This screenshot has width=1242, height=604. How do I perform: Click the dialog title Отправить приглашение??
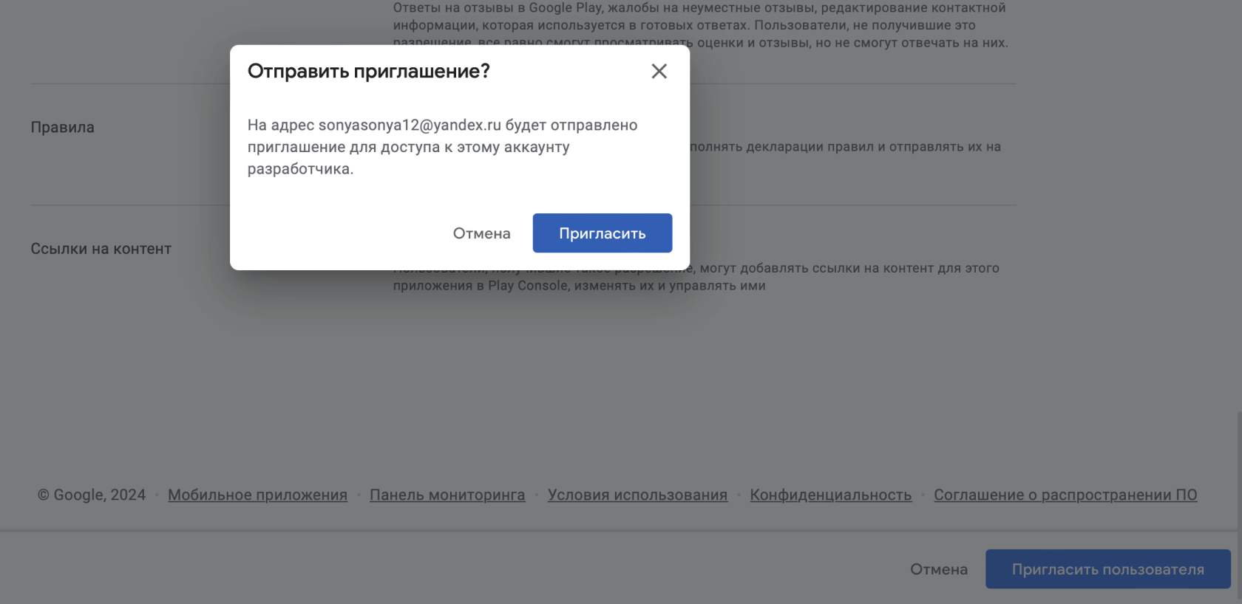click(368, 71)
